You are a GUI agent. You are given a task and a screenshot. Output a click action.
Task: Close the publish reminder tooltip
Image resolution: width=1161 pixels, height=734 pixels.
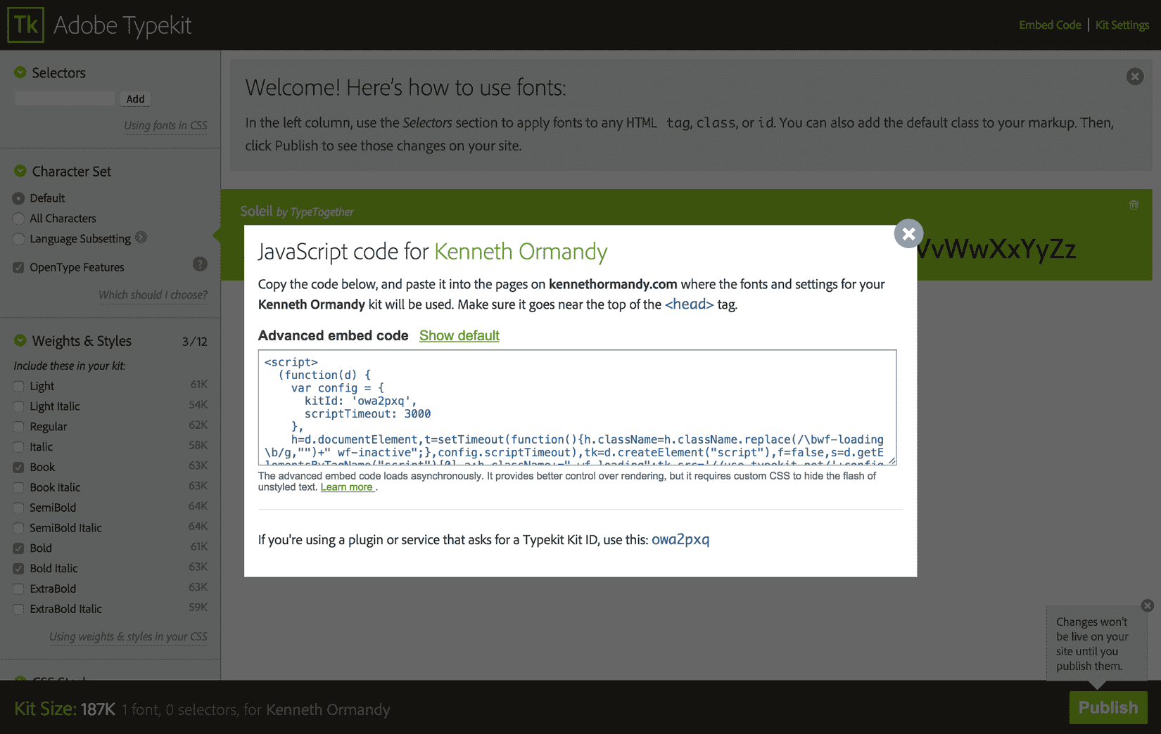click(1147, 605)
